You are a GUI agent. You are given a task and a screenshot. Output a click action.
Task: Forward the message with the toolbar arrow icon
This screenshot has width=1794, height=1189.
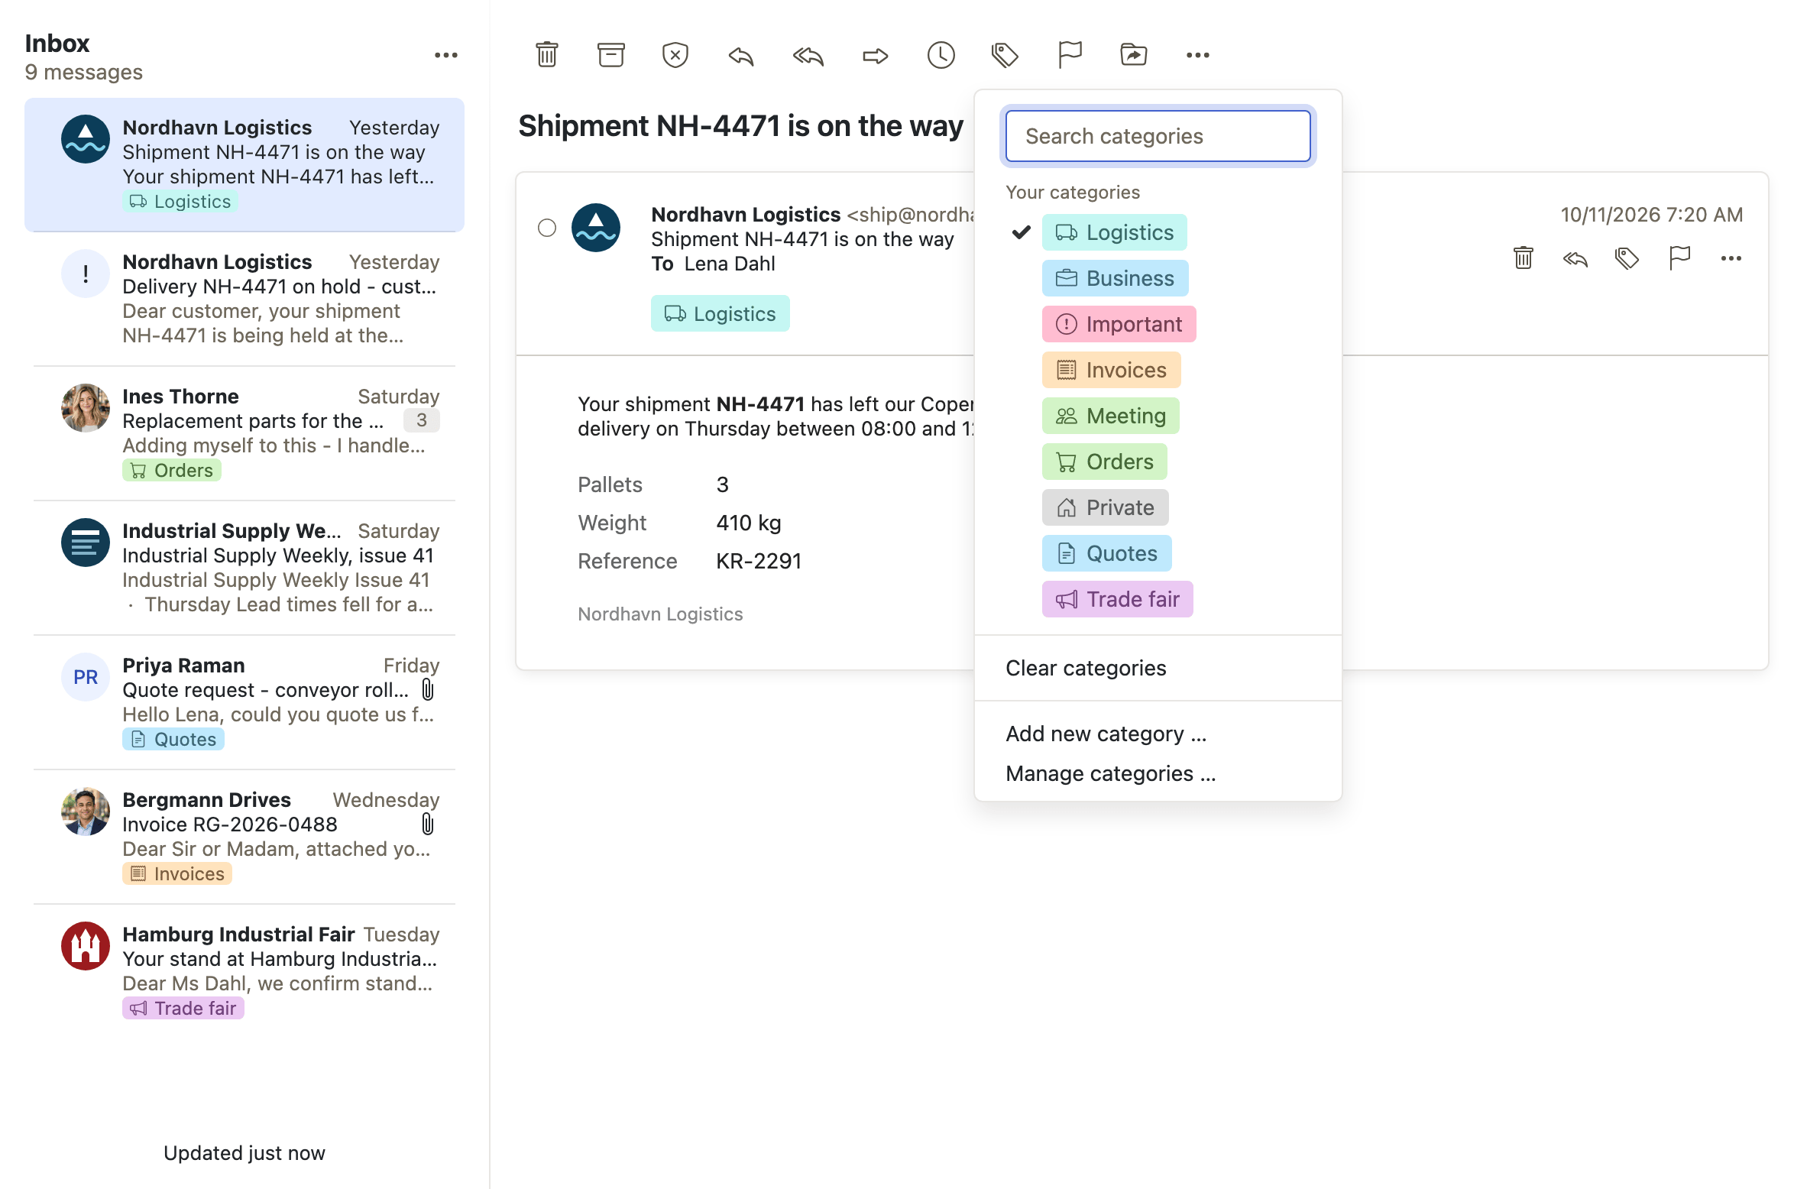[x=876, y=55]
